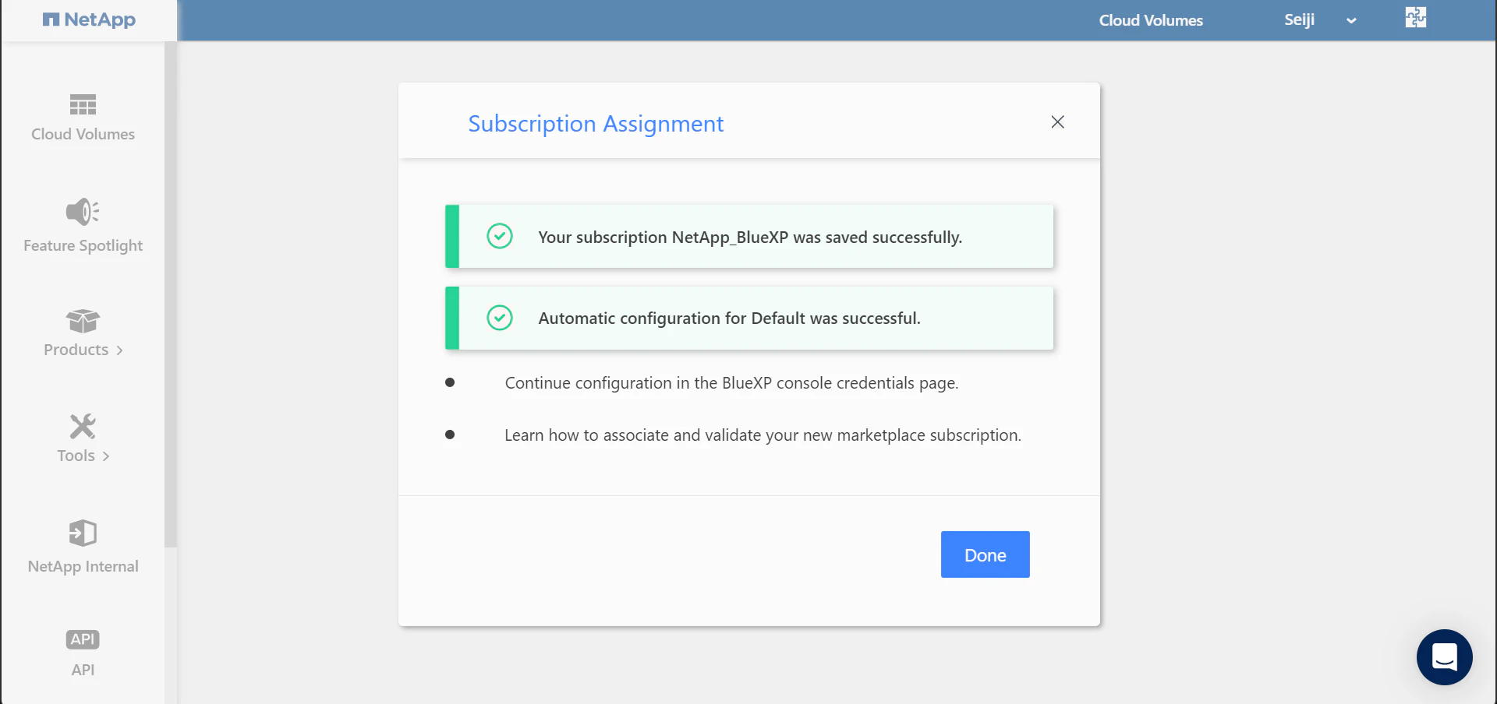1497x704 pixels.
Task: Select the Seiji account name
Action: click(1299, 20)
